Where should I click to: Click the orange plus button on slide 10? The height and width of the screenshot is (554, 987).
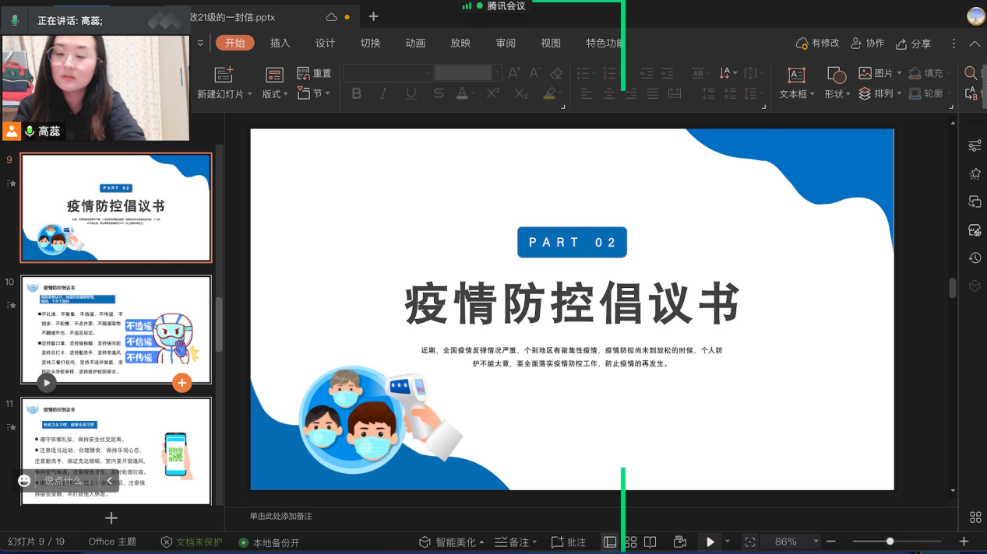click(182, 382)
